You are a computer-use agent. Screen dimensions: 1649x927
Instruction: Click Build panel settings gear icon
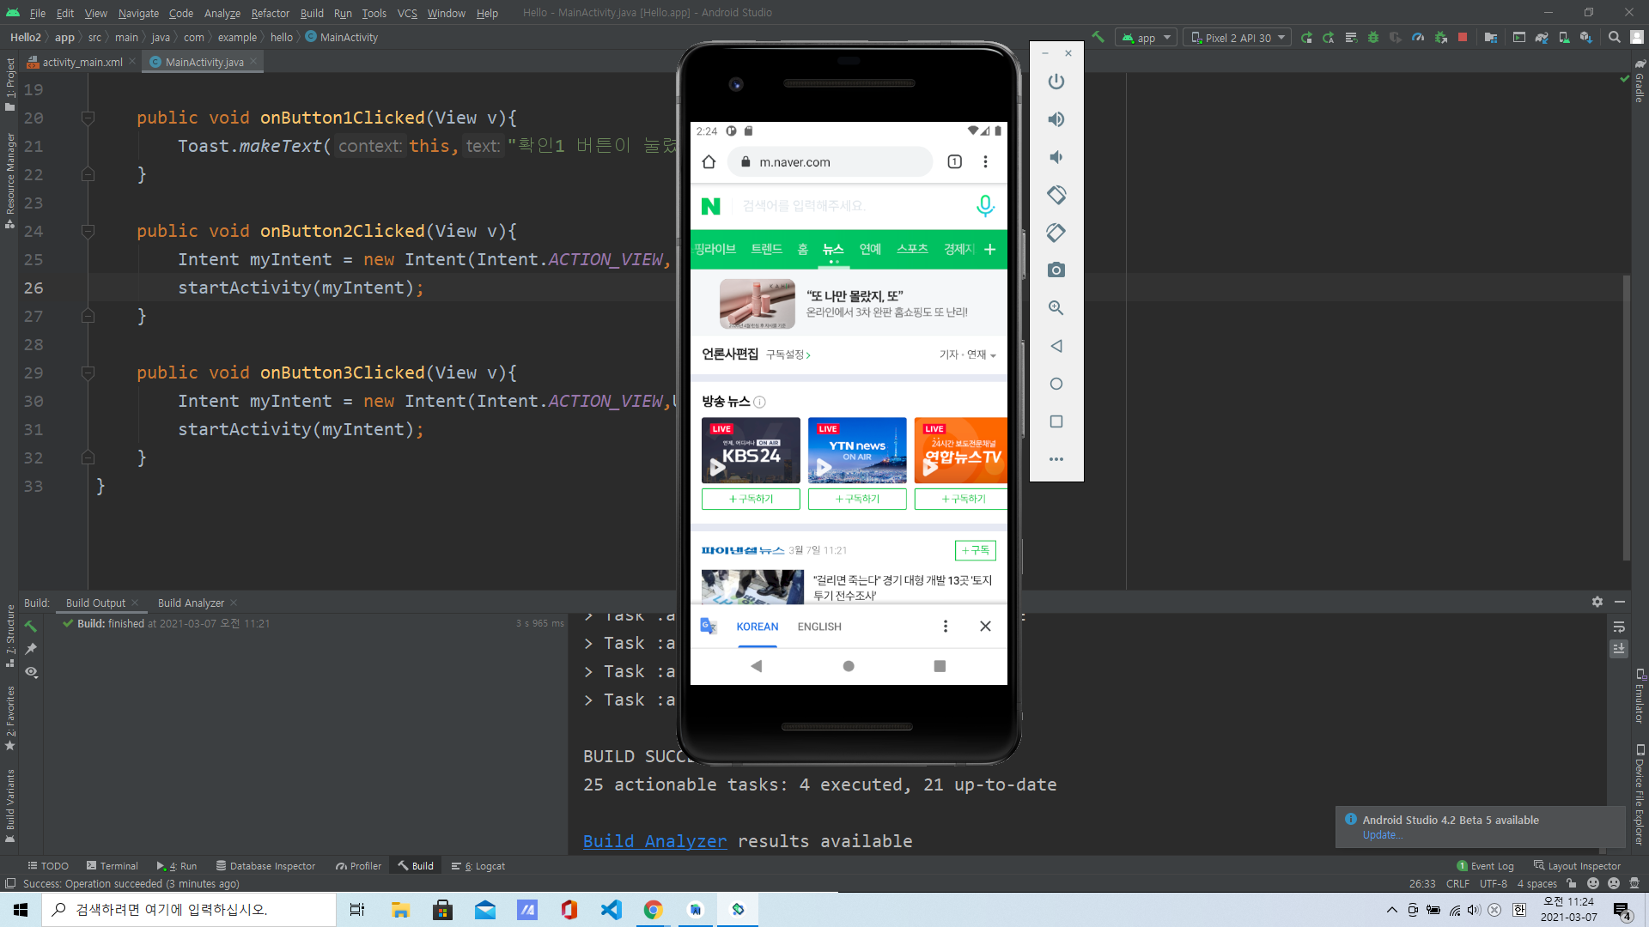click(x=1597, y=603)
